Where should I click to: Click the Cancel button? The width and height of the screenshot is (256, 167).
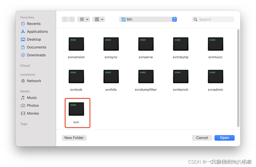click(x=202, y=138)
